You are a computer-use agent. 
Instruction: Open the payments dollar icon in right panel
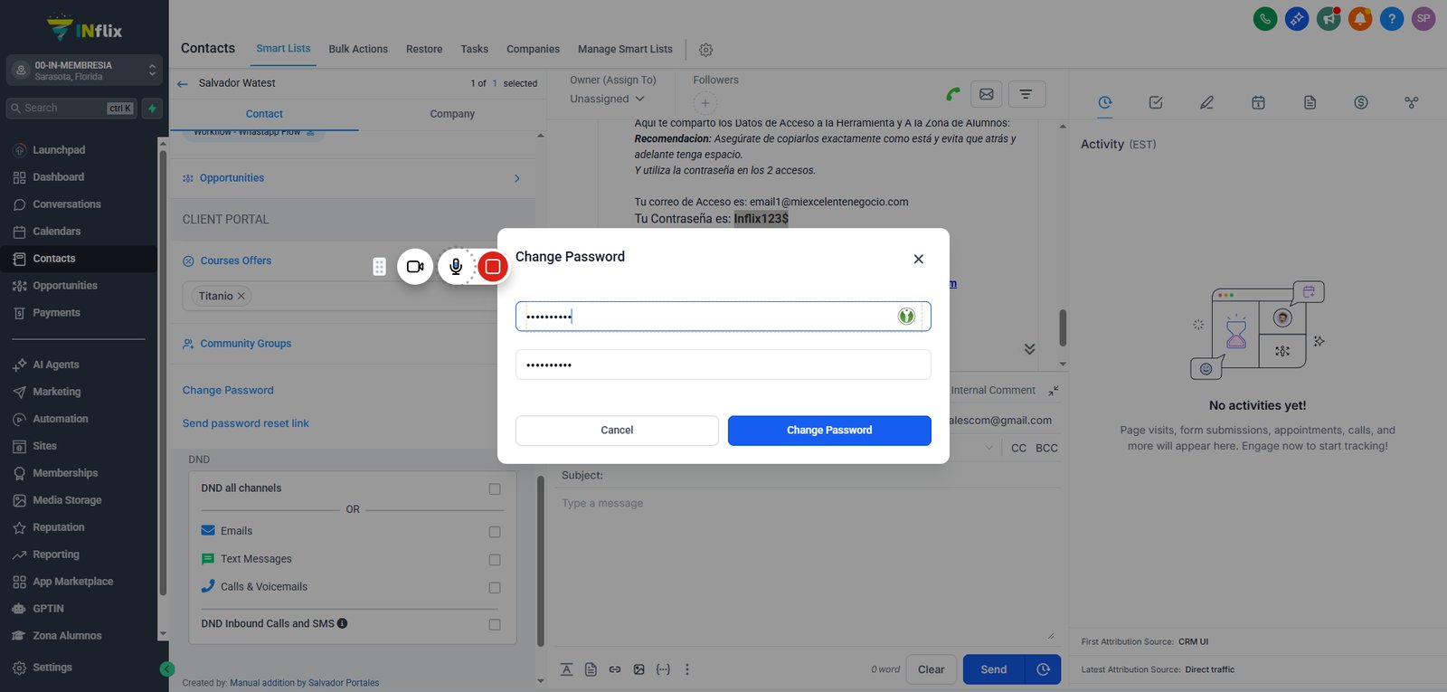pos(1361,102)
